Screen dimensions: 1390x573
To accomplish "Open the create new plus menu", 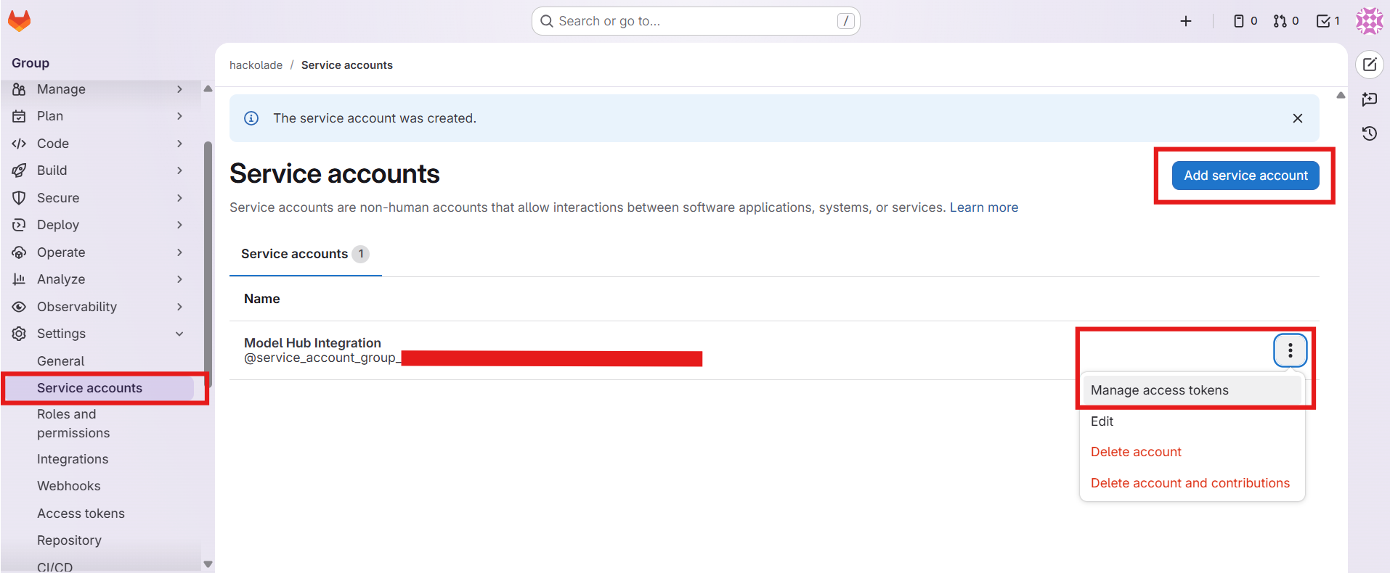I will (x=1186, y=21).
